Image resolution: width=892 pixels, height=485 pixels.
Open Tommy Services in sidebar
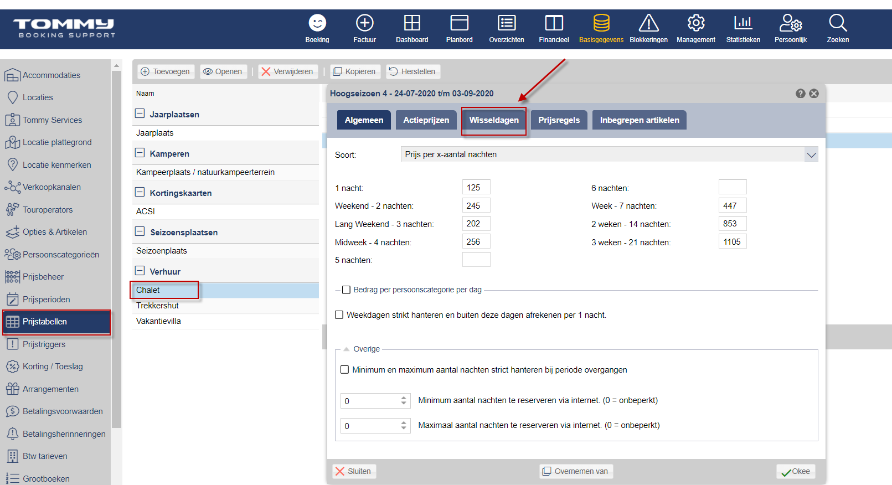point(52,120)
